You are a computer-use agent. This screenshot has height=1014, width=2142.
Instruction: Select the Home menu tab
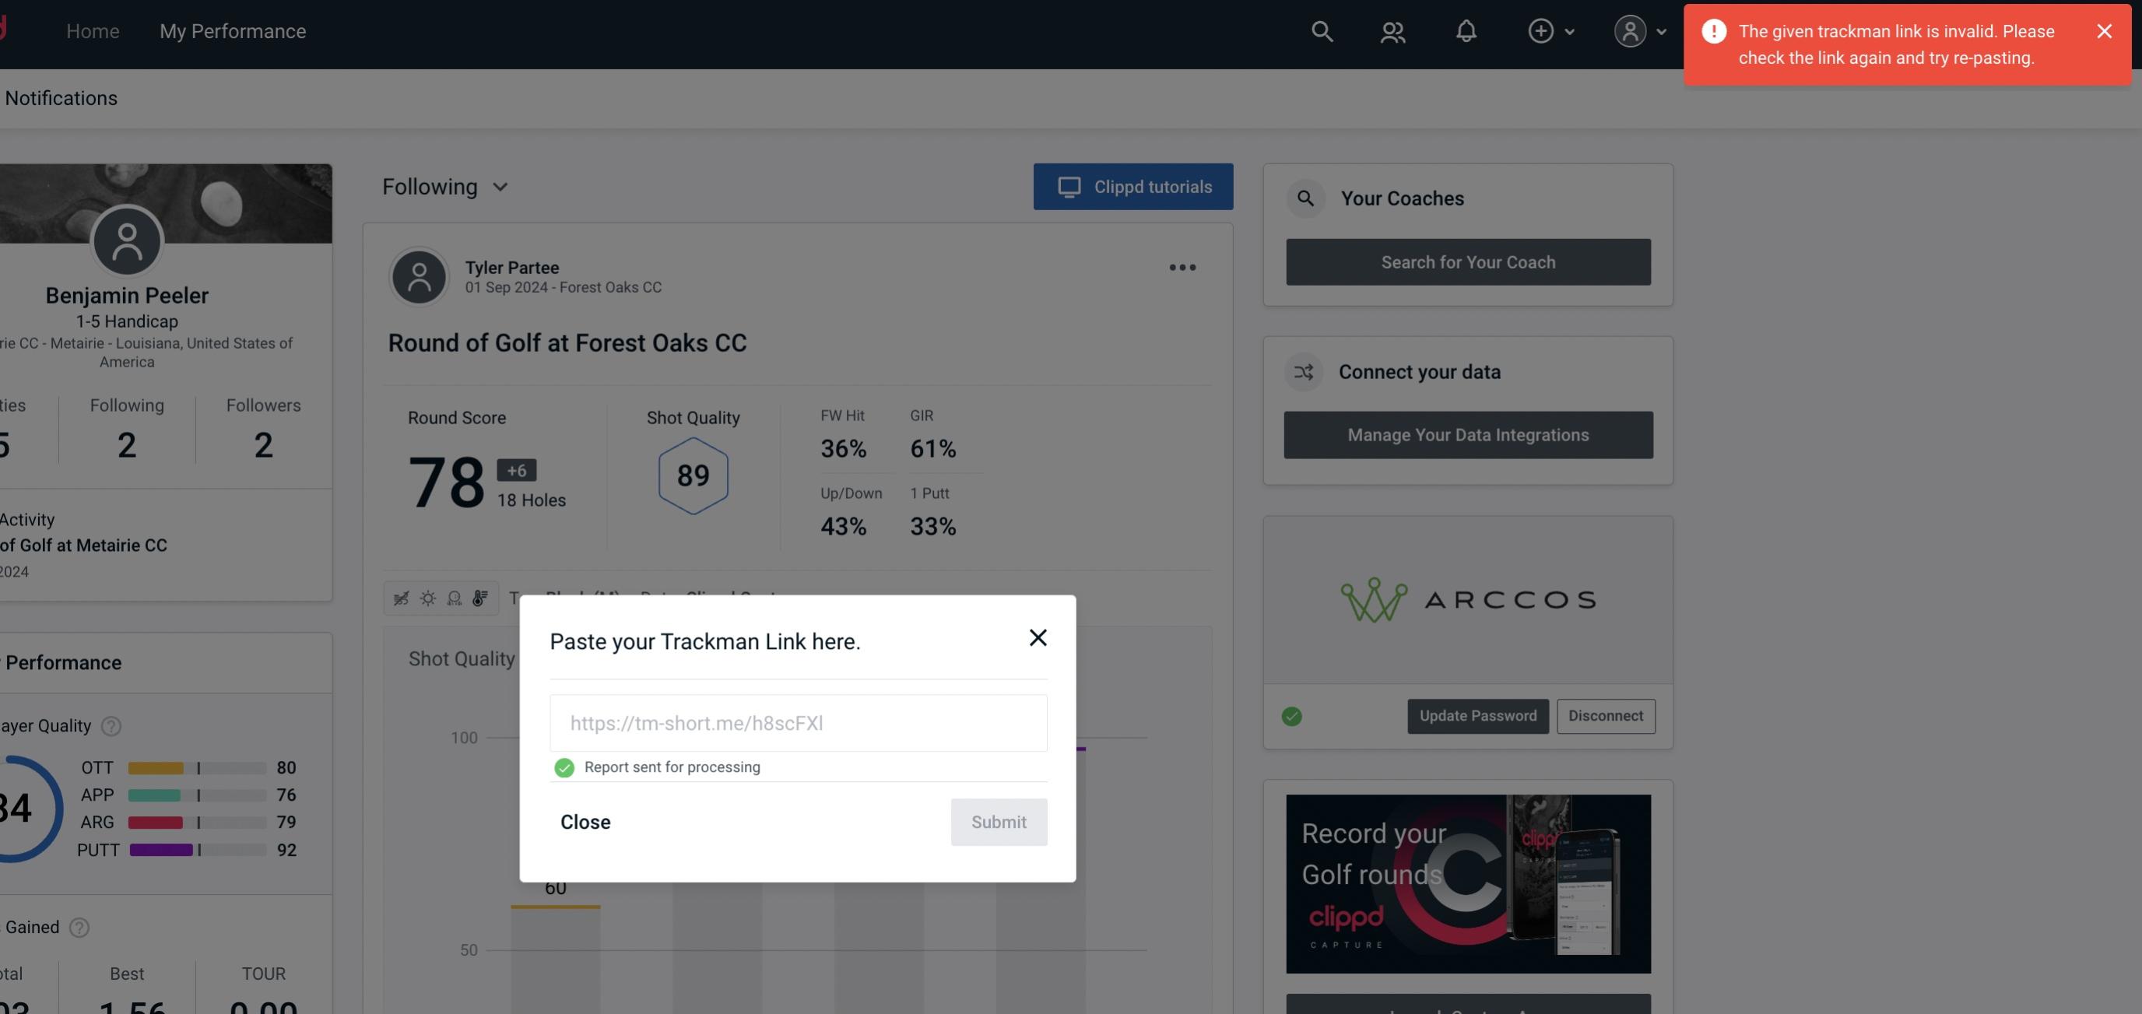tap(93, 29)
